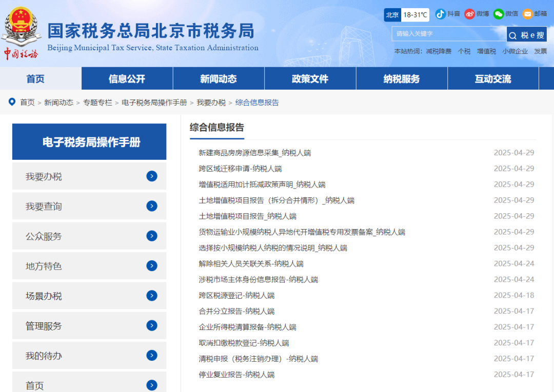The width and height of the screenshot is (554, 392).
Task: Open the 信息公开 navigation tab
Action: (x=127, y=79)
